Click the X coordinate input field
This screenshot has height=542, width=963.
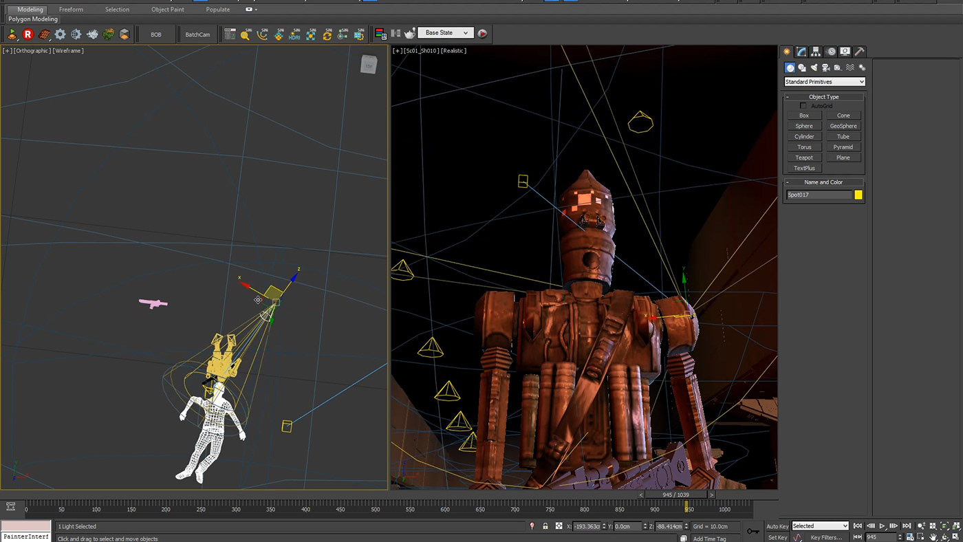[x=586, y=526]
